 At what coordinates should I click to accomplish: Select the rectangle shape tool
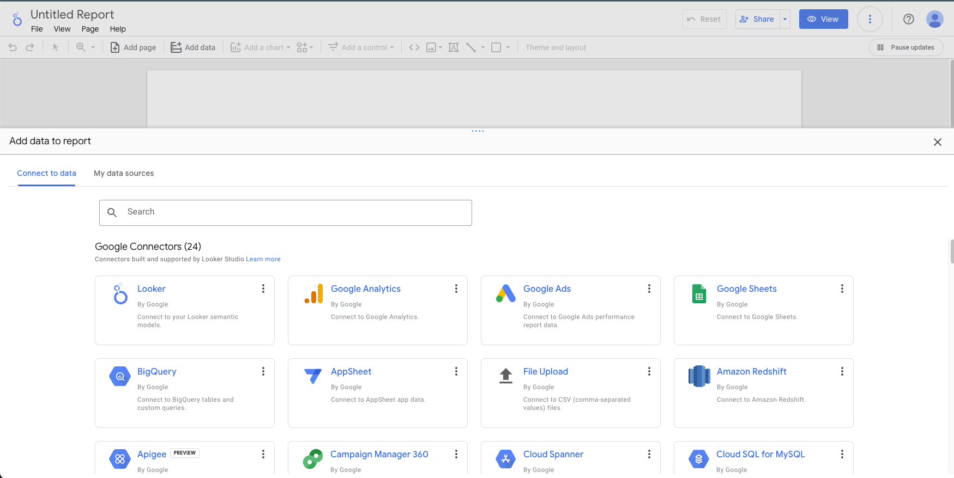496,47
